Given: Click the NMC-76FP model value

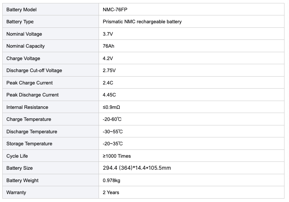Looking at the screenshot, I should (x=115, y=9).
